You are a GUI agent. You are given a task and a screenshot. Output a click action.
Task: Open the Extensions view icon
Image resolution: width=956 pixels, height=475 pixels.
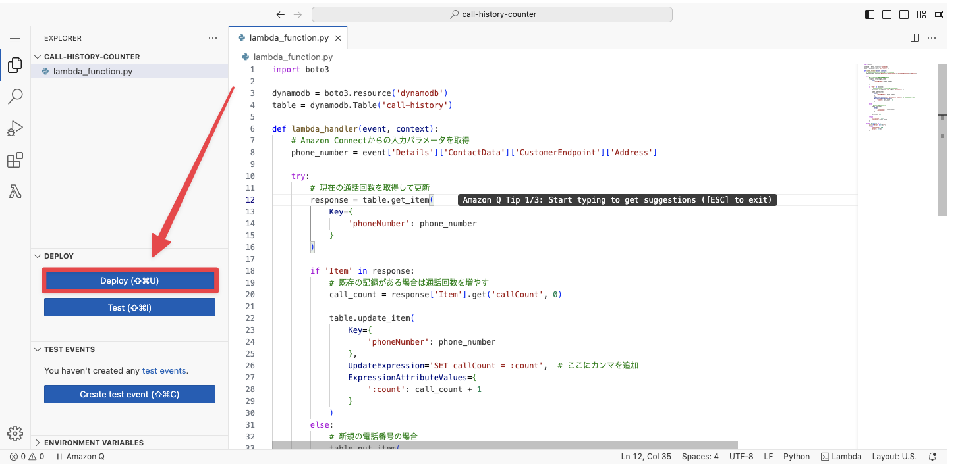[14, 161]
